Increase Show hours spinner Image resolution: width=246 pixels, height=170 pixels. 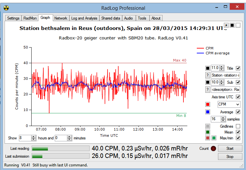click(x=34, y=137)
